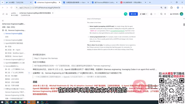Click the green hyperlink in the quoted article
185x104 pixels.
tap(118, 31)
